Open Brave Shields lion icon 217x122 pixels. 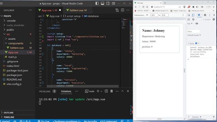click(184, 7)
